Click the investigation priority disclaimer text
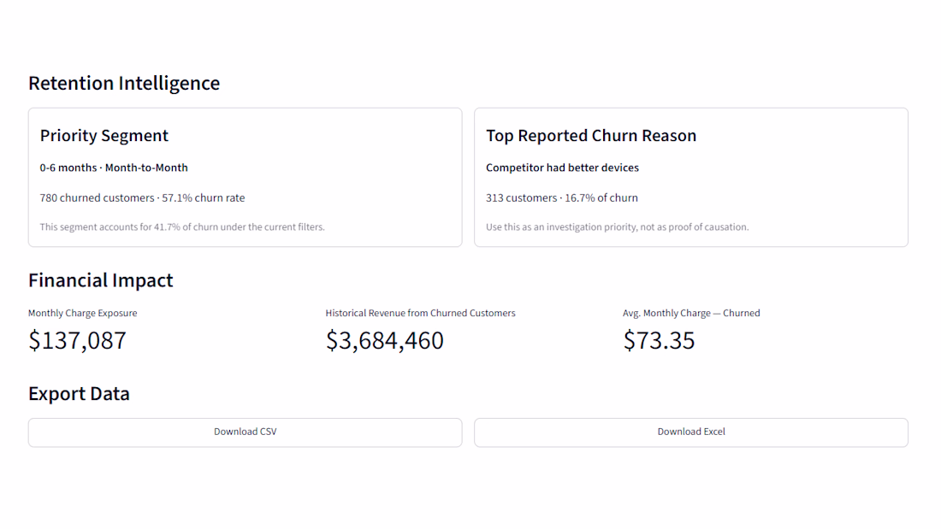 pos(617,226)
